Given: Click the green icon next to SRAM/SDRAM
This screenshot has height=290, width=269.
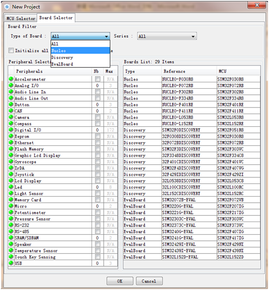Looking at the screenshot, I should 11,237.
